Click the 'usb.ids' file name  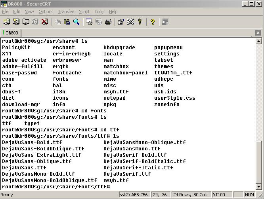pos(165,92)
